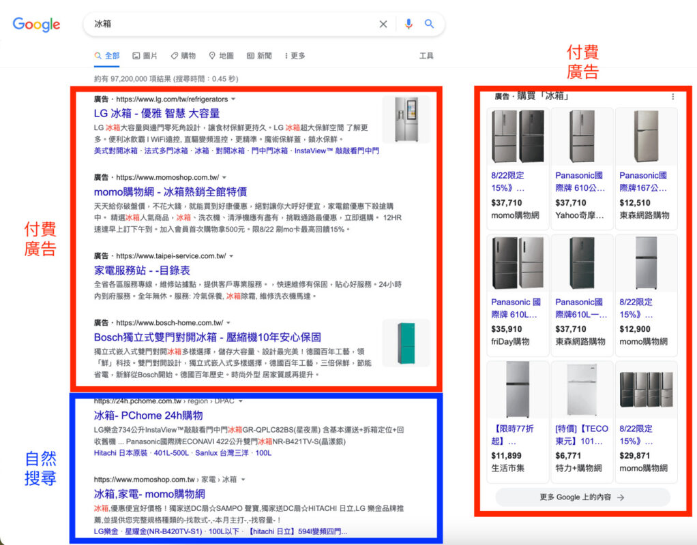Expand dropdown arrow beside taipei-service.com.tw URL
697x545 pixels.
pos(231,256)
